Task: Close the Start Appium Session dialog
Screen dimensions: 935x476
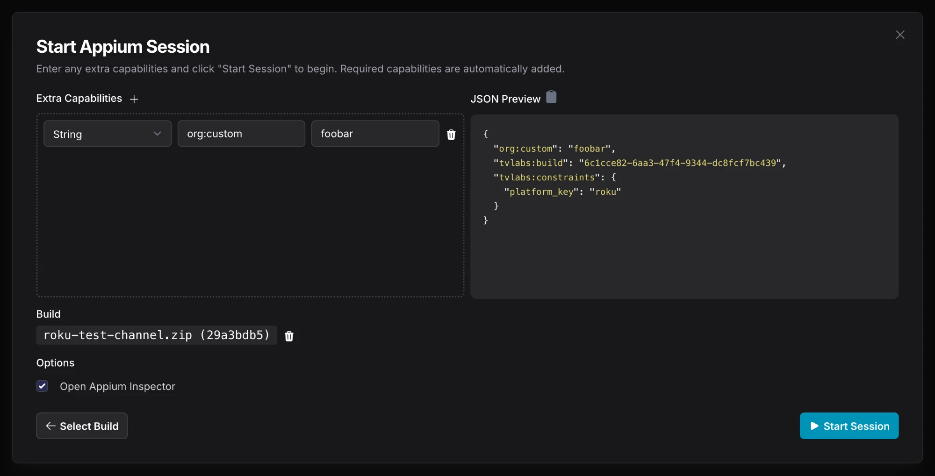Action: click(900, 35)
